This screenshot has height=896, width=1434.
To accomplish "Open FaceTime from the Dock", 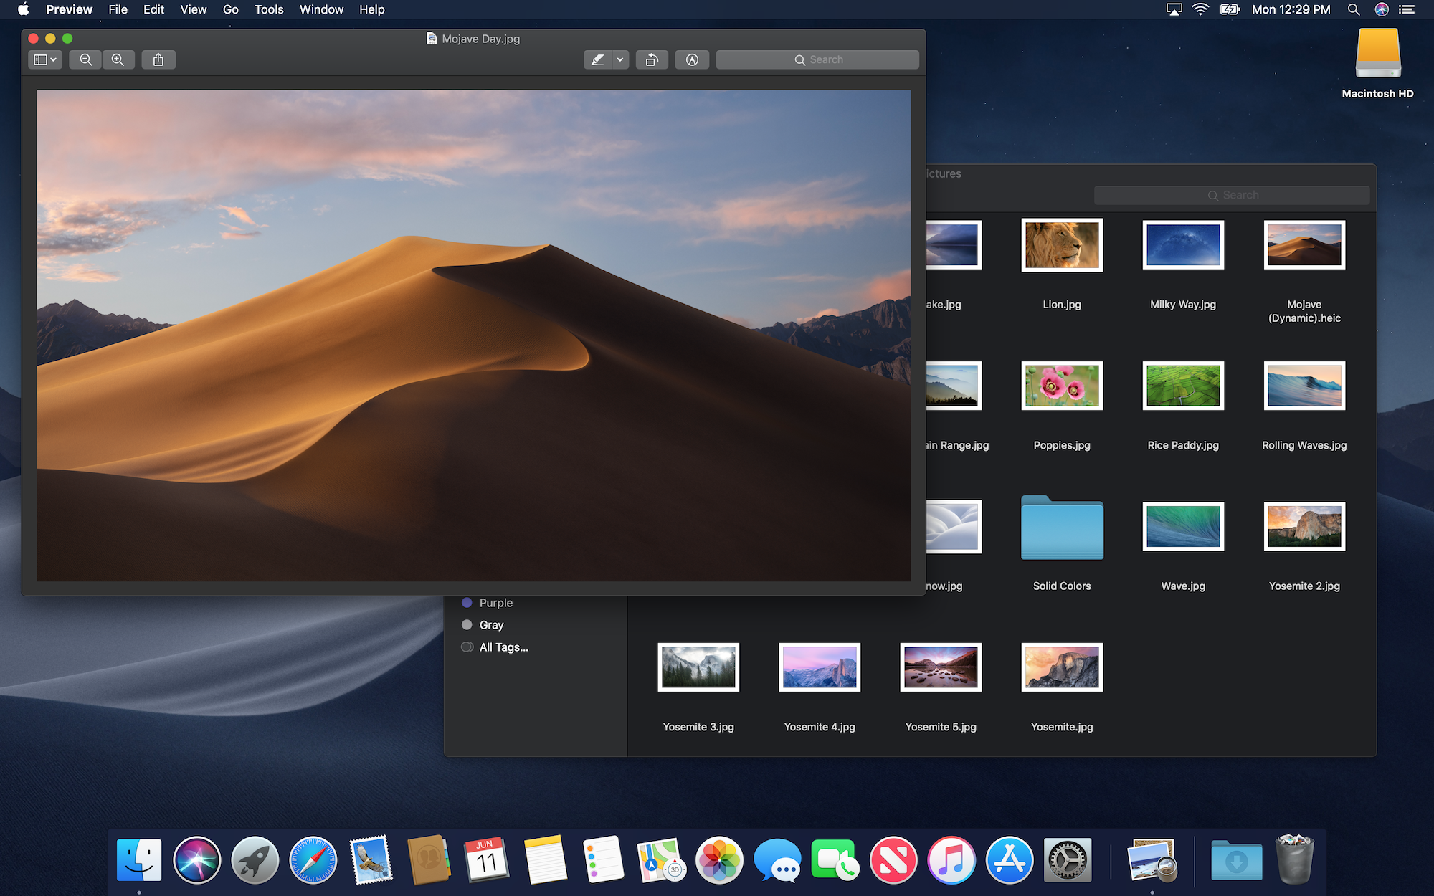I will (835, 859).
